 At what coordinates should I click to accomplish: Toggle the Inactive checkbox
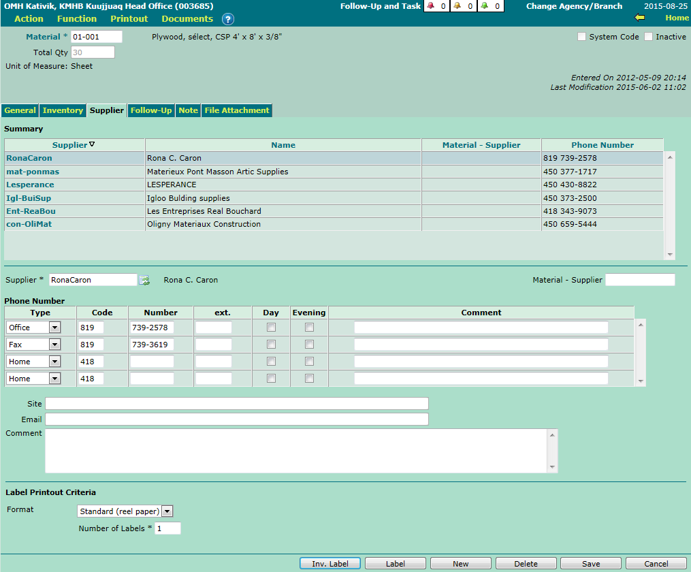tap(648, 37)
